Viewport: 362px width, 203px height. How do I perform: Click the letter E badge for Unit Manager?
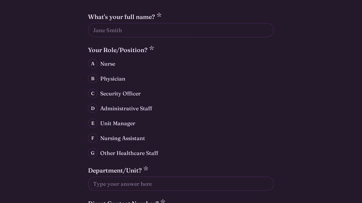(93, 123)
